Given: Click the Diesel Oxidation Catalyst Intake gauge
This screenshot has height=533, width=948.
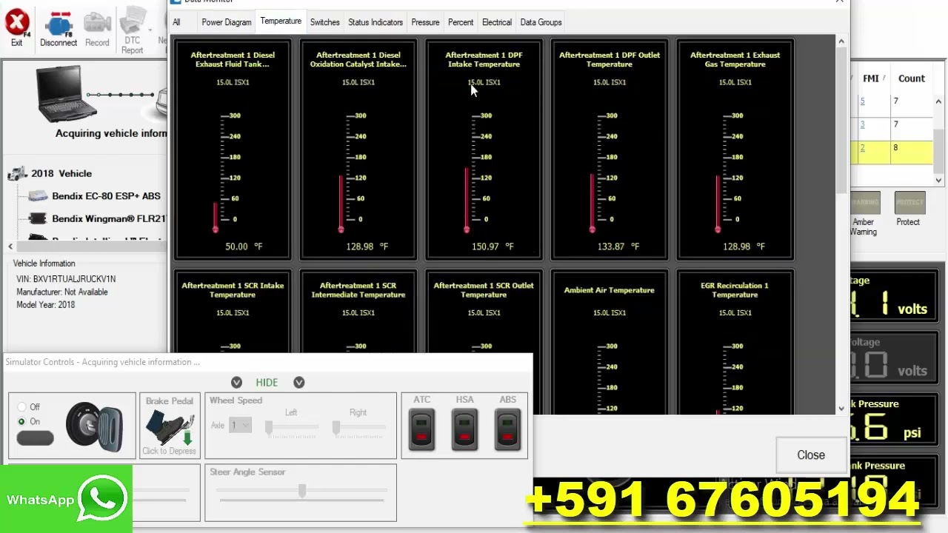Looking at the screenshot, I should point(358,150).
